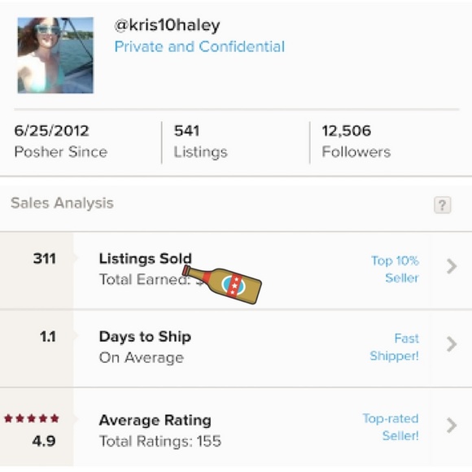472x472 pixels.
Task: Click the @kris10haley username
Action: point(167,25)
